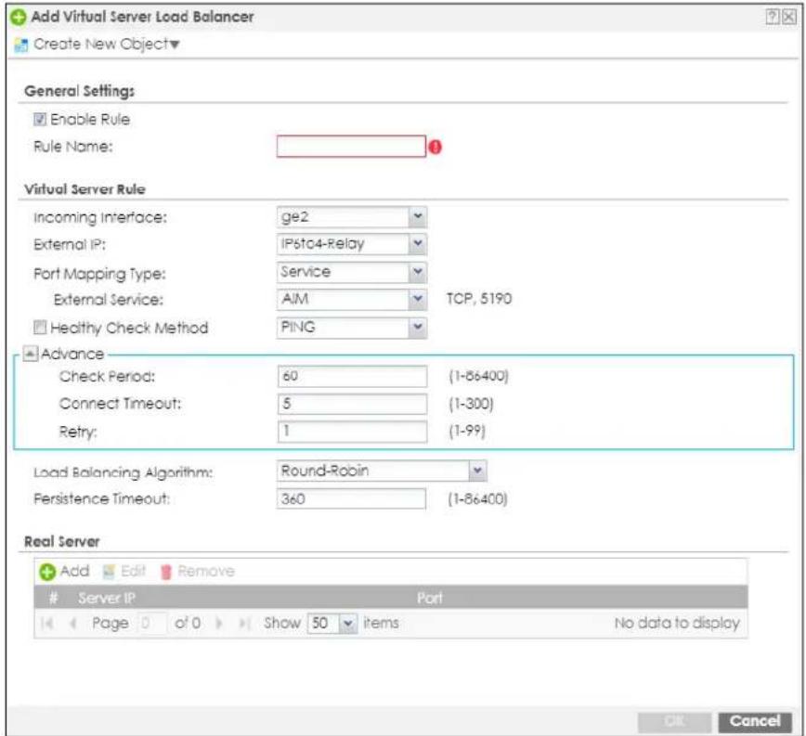This screenshot has height=736, width=806.
Task: Click the Create New Object icon
Action: pyautogui.click(x=21, y=45)
